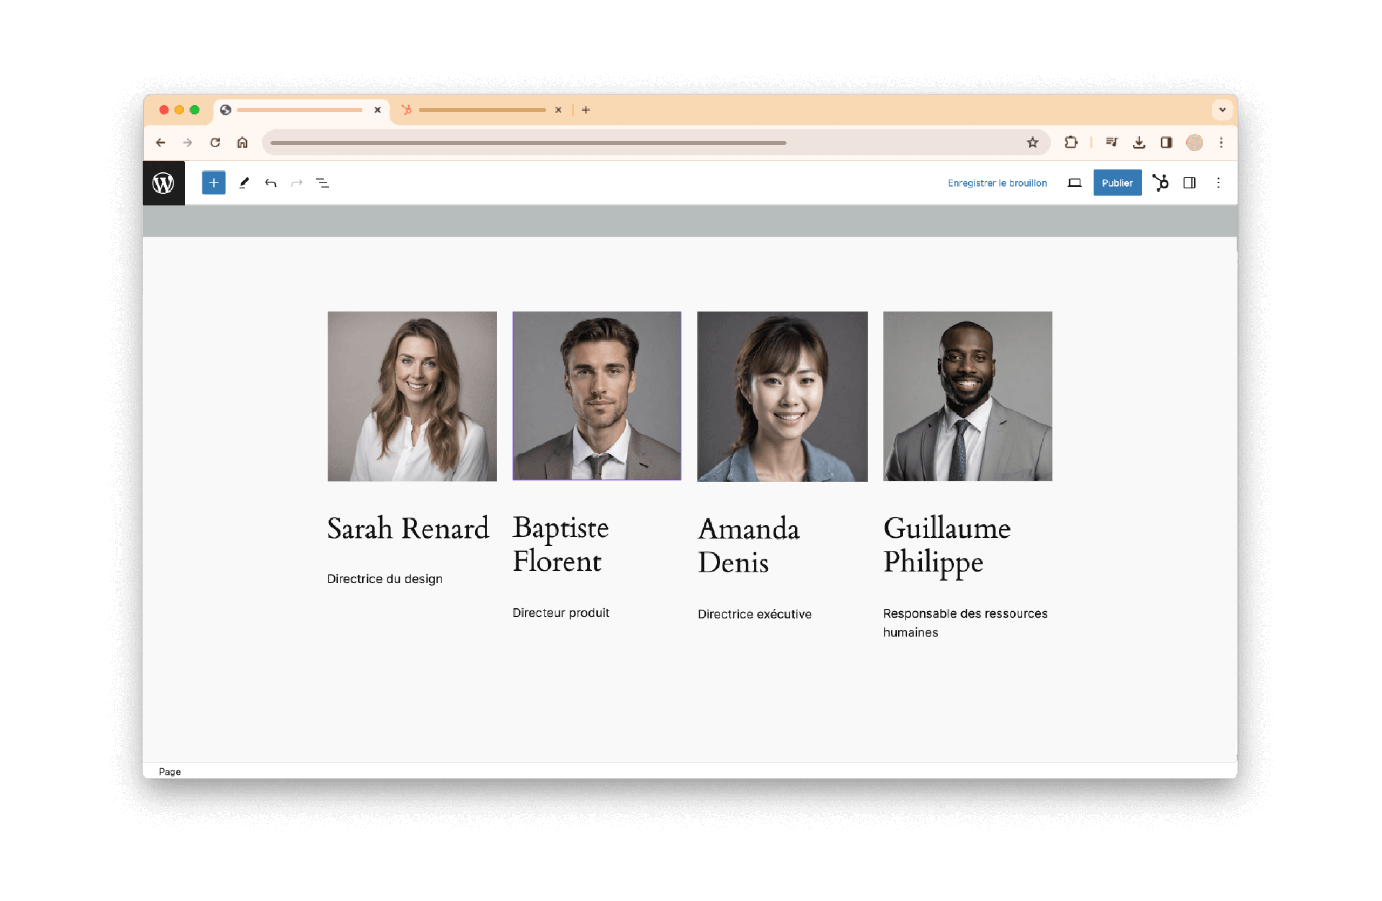This screenshot has height=901, width=1382.
Task: Open the editor options three-dot menu
Action: (x=1218, y=183)
